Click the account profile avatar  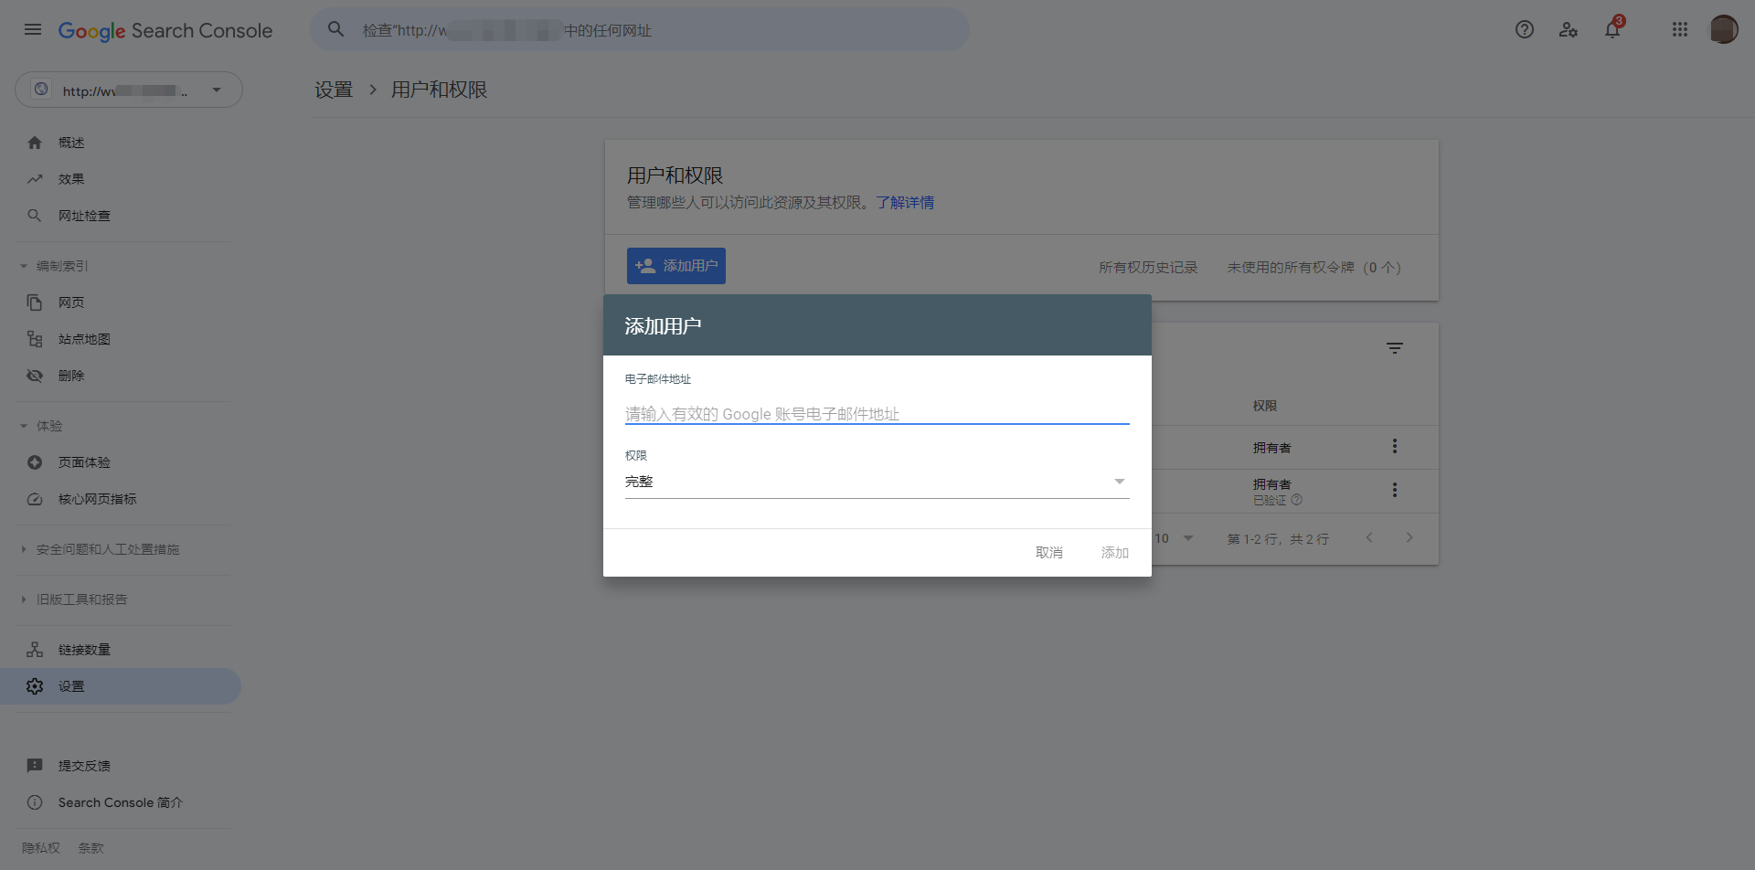pyautogui.click(x=1723, y=30)
